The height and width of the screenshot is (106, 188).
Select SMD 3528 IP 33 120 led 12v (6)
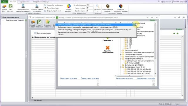pyautogui.click(x=139, y=69)
